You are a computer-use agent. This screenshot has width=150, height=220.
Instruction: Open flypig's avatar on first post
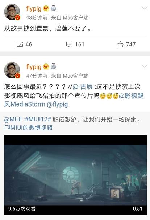[12, 12]
